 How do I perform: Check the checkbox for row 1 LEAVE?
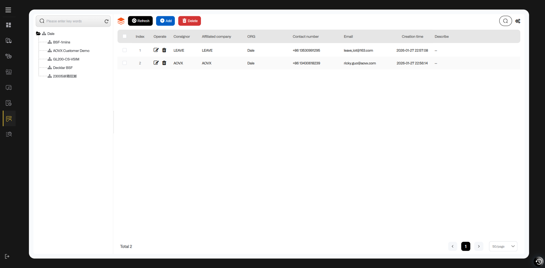click(x=125, y=50)
